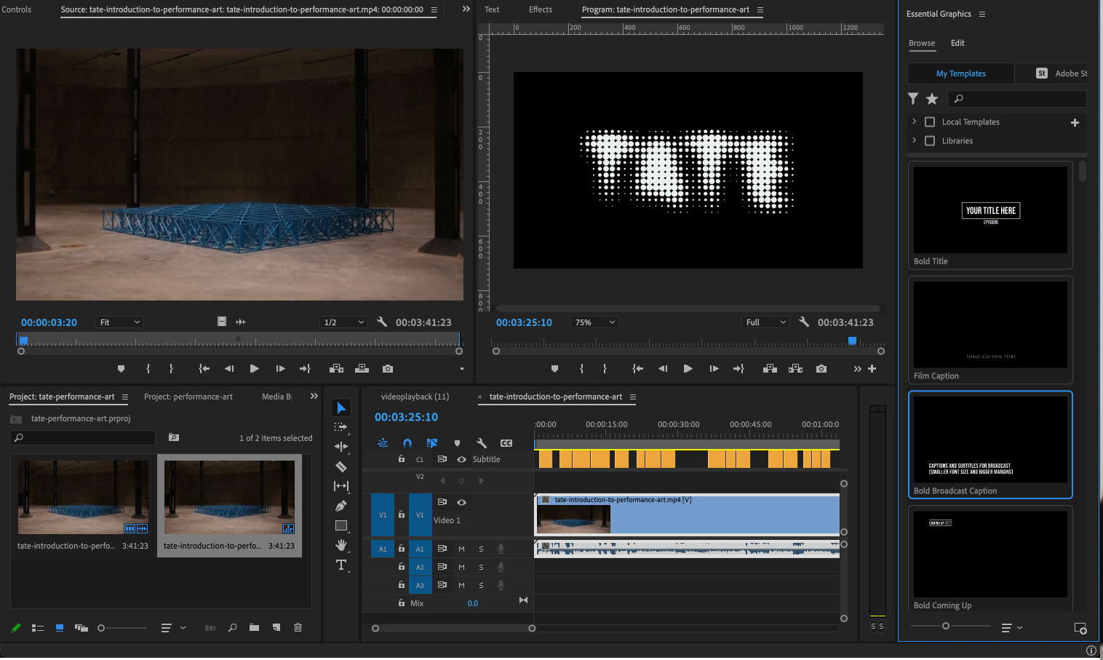Select the Pen tool in the tools panel
Viewport: 1103px width, 660px height.
click(x=341, y=505)
